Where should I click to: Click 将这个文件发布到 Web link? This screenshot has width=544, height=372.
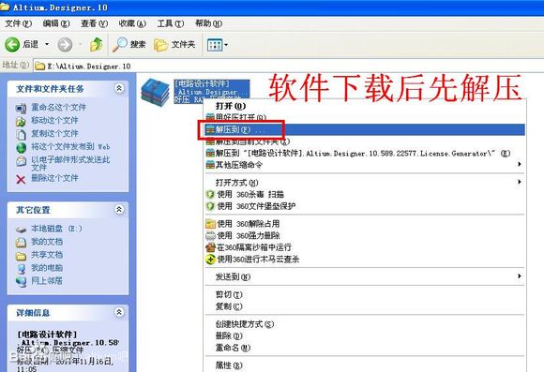pyautogui.click(x=70, y=147)
